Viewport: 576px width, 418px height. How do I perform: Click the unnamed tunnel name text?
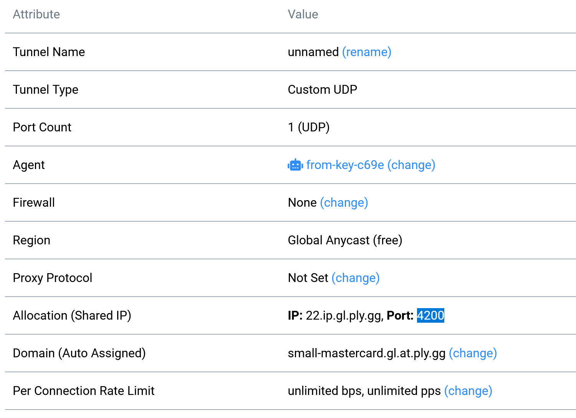click(x=313, y=52)
